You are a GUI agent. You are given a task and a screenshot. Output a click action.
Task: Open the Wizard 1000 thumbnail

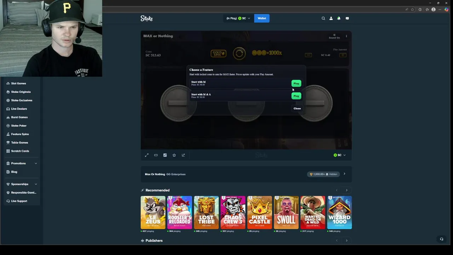[339, 212]
